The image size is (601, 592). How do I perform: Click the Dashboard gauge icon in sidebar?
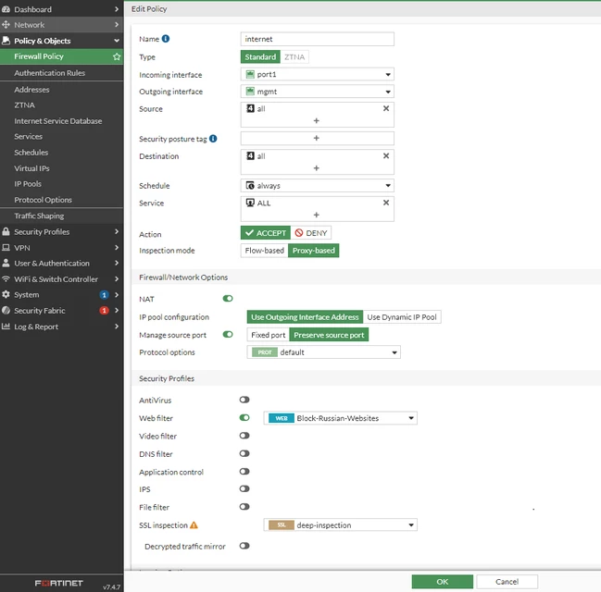pos(6,9)
